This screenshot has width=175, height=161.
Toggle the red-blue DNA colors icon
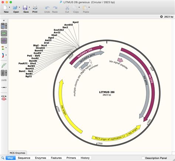tap(3, 55)
